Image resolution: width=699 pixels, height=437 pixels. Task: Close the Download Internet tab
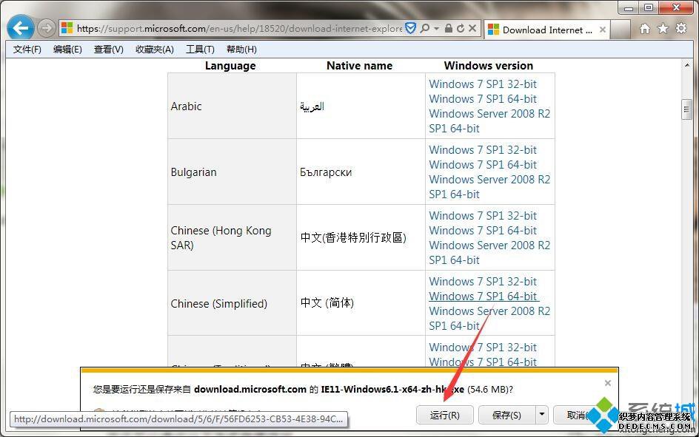[603, 30]
